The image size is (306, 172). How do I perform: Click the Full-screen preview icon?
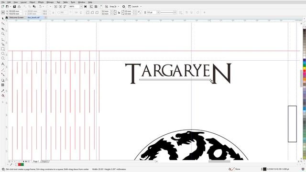click(x=86, y=7)
